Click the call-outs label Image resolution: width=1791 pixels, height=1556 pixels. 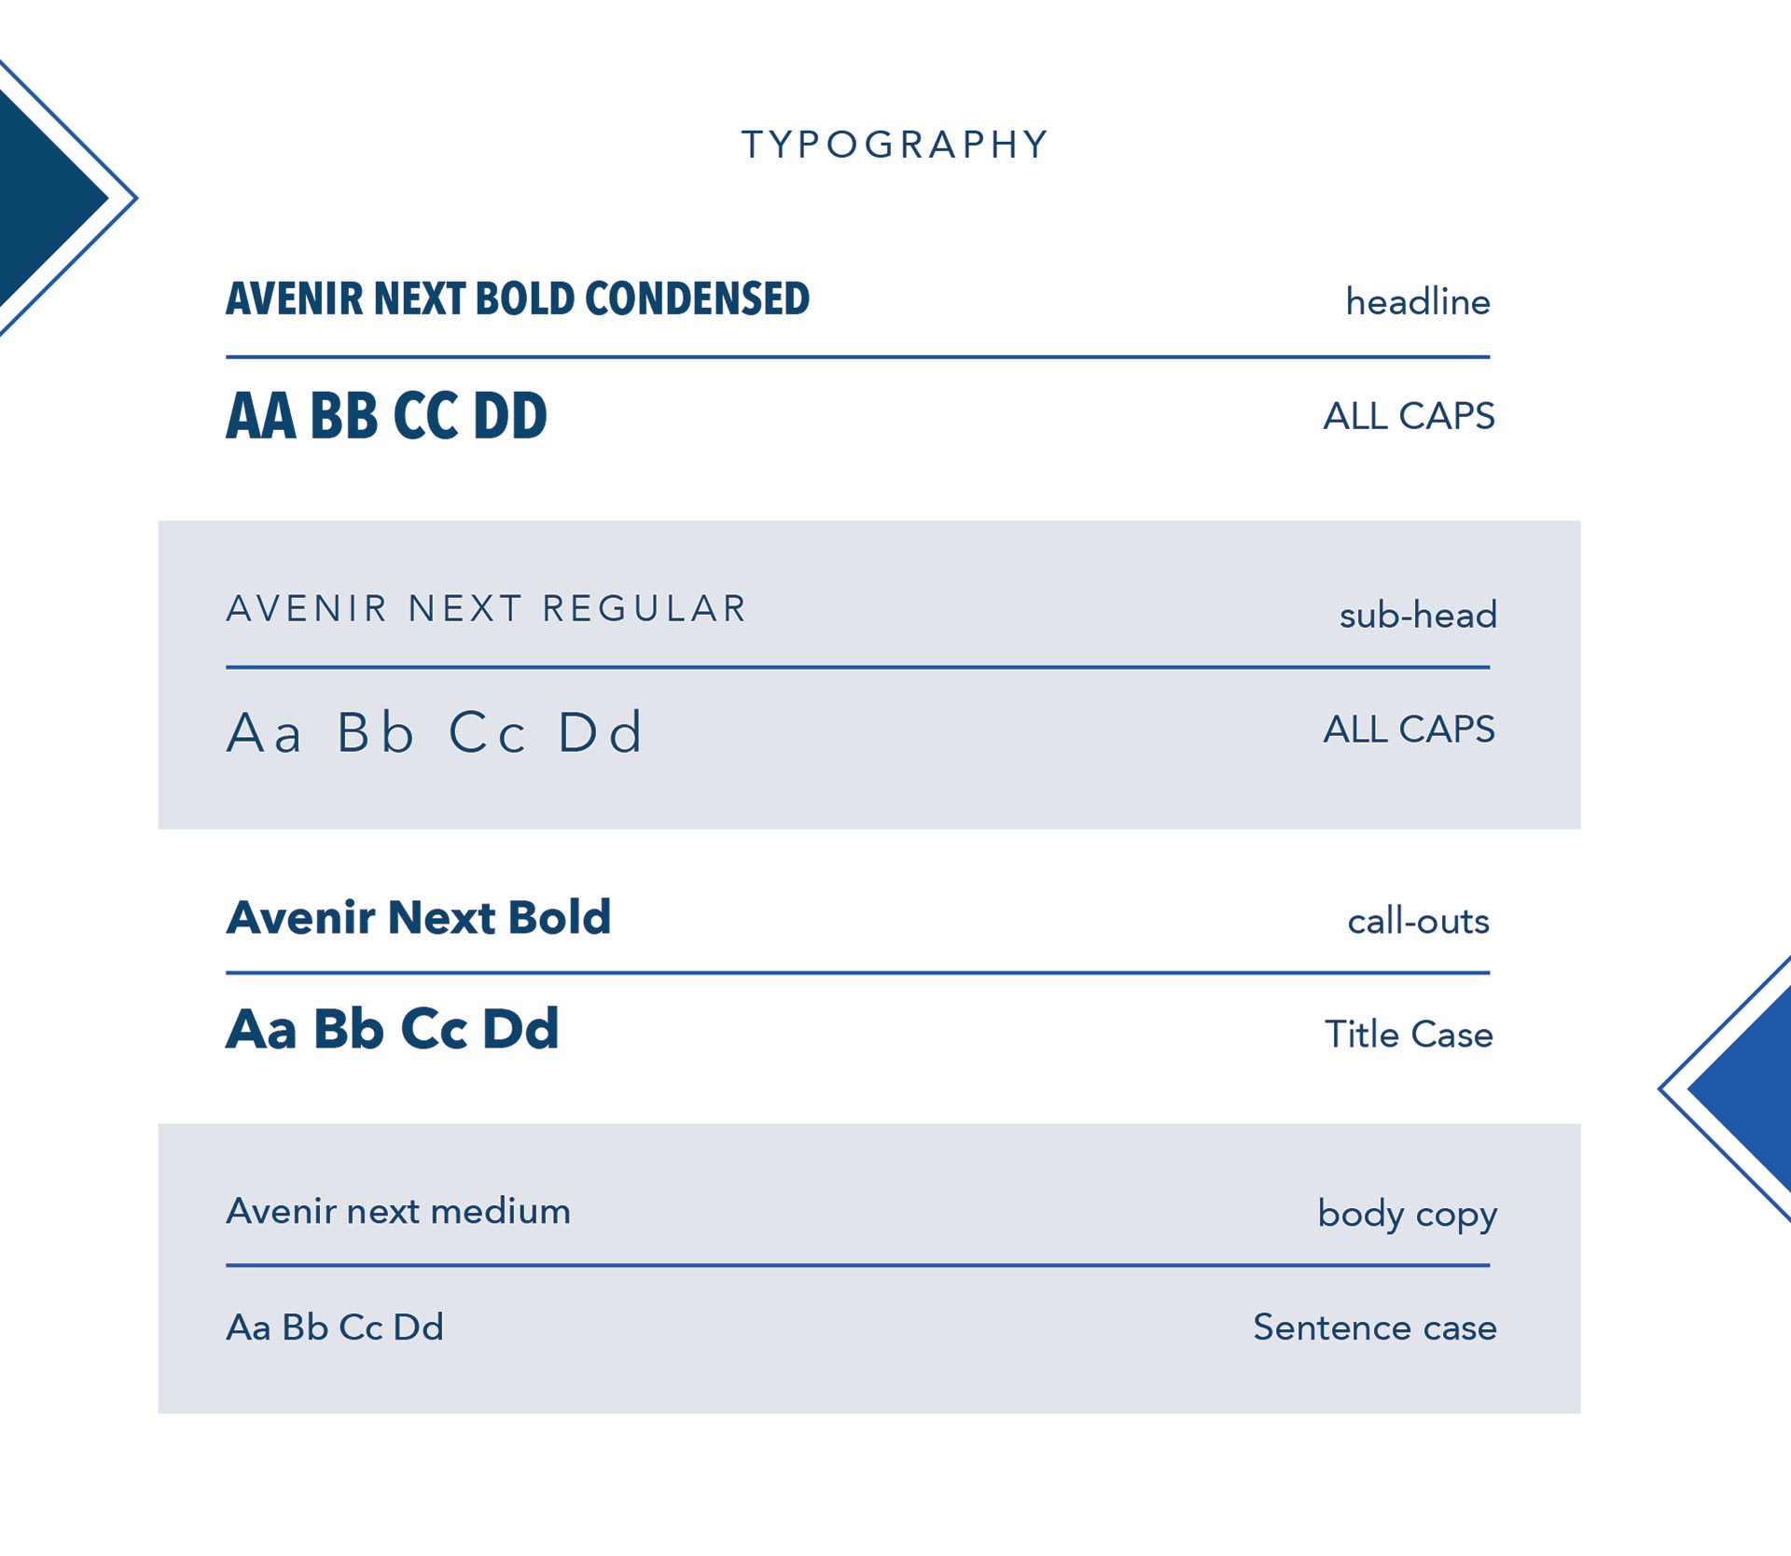[x=1418, y=922]
